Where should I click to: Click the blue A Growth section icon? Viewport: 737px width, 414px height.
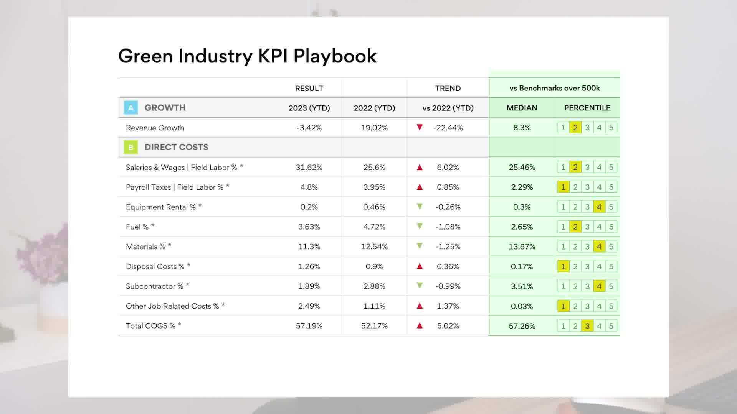[131, 108]
